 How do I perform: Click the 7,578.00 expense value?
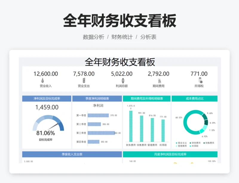point(84,74)
